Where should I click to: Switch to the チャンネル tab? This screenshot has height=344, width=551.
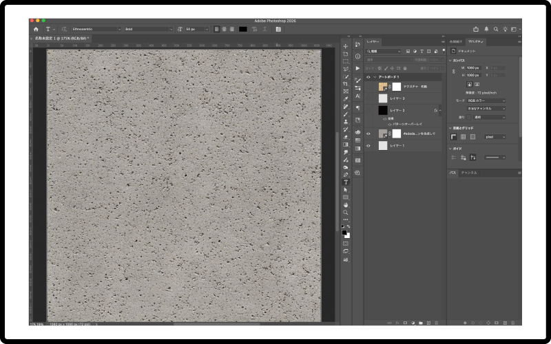point(469,173)
